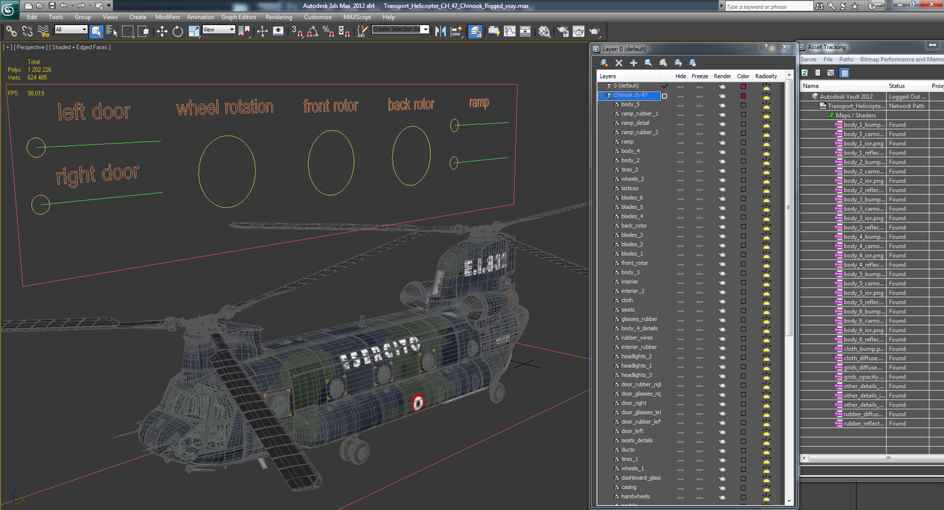Open Render Setup dialog
The width and height of the screenshot is (944, 510).
click(x=563, y=31)
